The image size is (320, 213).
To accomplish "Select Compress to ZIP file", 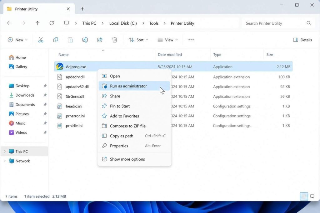I will pos(134,126).
